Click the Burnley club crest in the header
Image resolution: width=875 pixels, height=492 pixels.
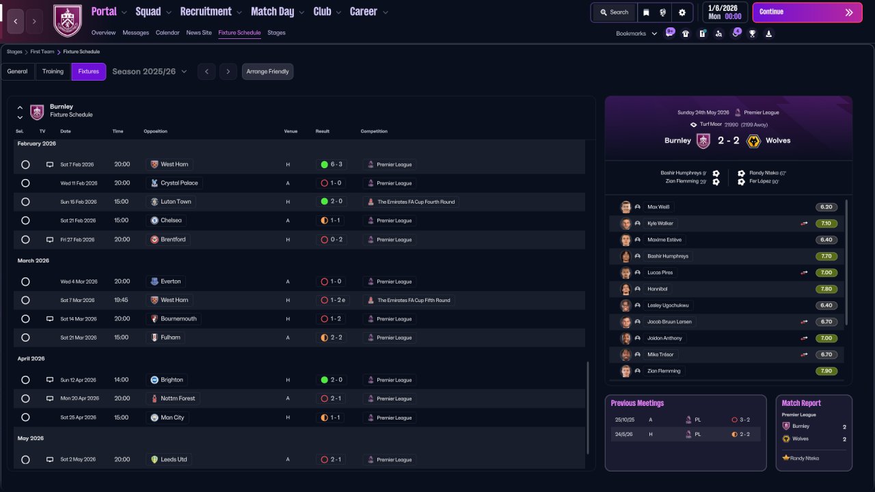[68, 21]
